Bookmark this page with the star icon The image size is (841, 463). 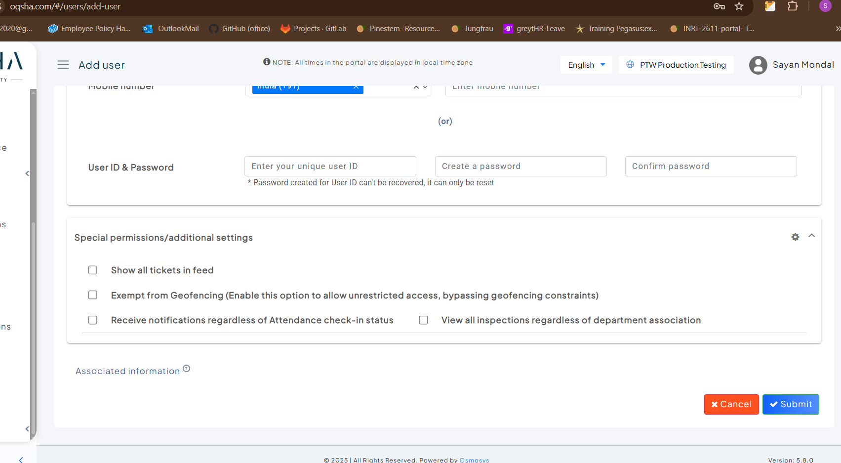pyautogui.click(x=739, y=6)
